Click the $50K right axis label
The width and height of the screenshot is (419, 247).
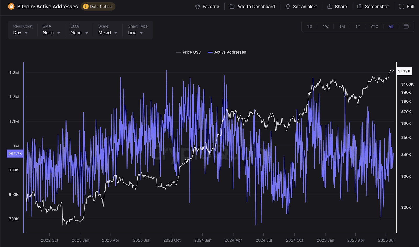tap(406, 137)
